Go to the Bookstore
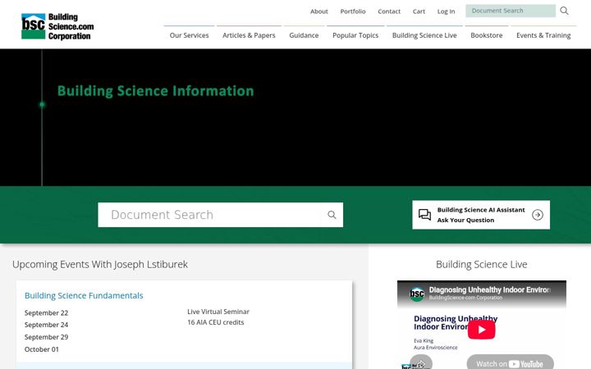The height and width of the screenshot is (369, 591). tap(487, 35)
